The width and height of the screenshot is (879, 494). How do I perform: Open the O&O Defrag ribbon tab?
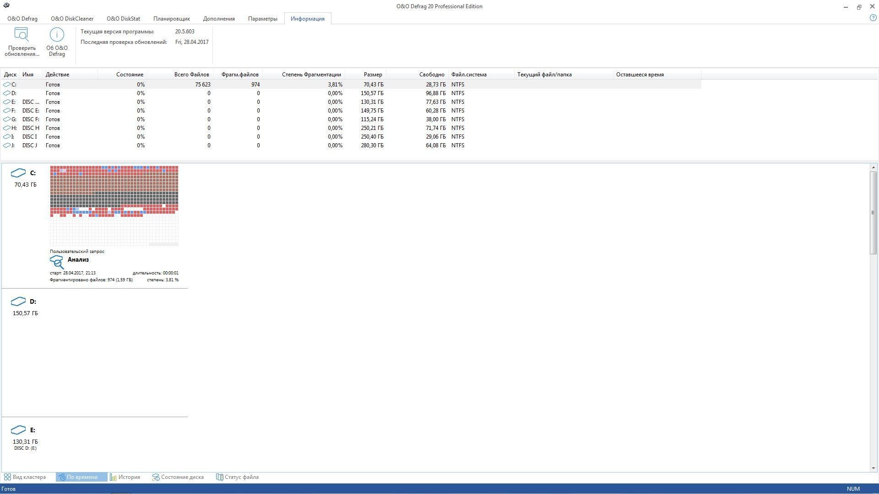(22, 19)
